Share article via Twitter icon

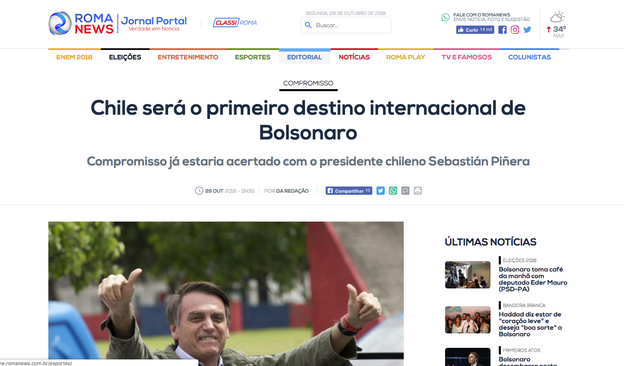381,191
